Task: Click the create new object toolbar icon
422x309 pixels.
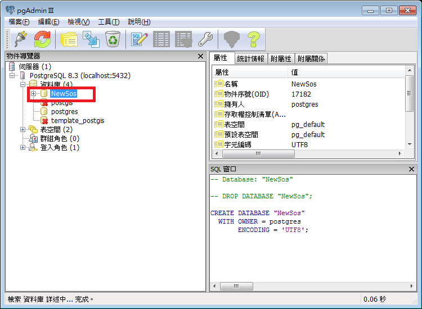Action: coord(91,39)
